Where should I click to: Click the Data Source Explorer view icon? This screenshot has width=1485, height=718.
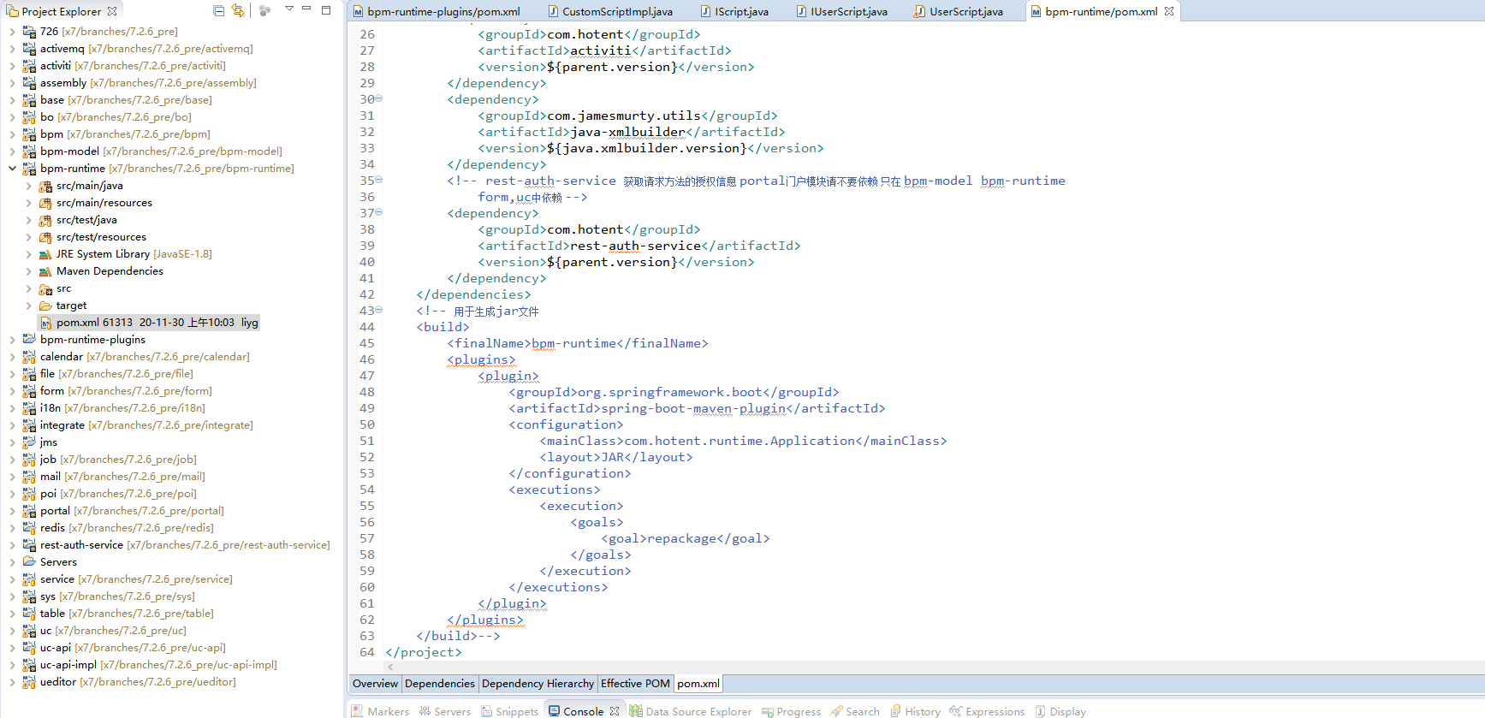[x=636, y=711]
